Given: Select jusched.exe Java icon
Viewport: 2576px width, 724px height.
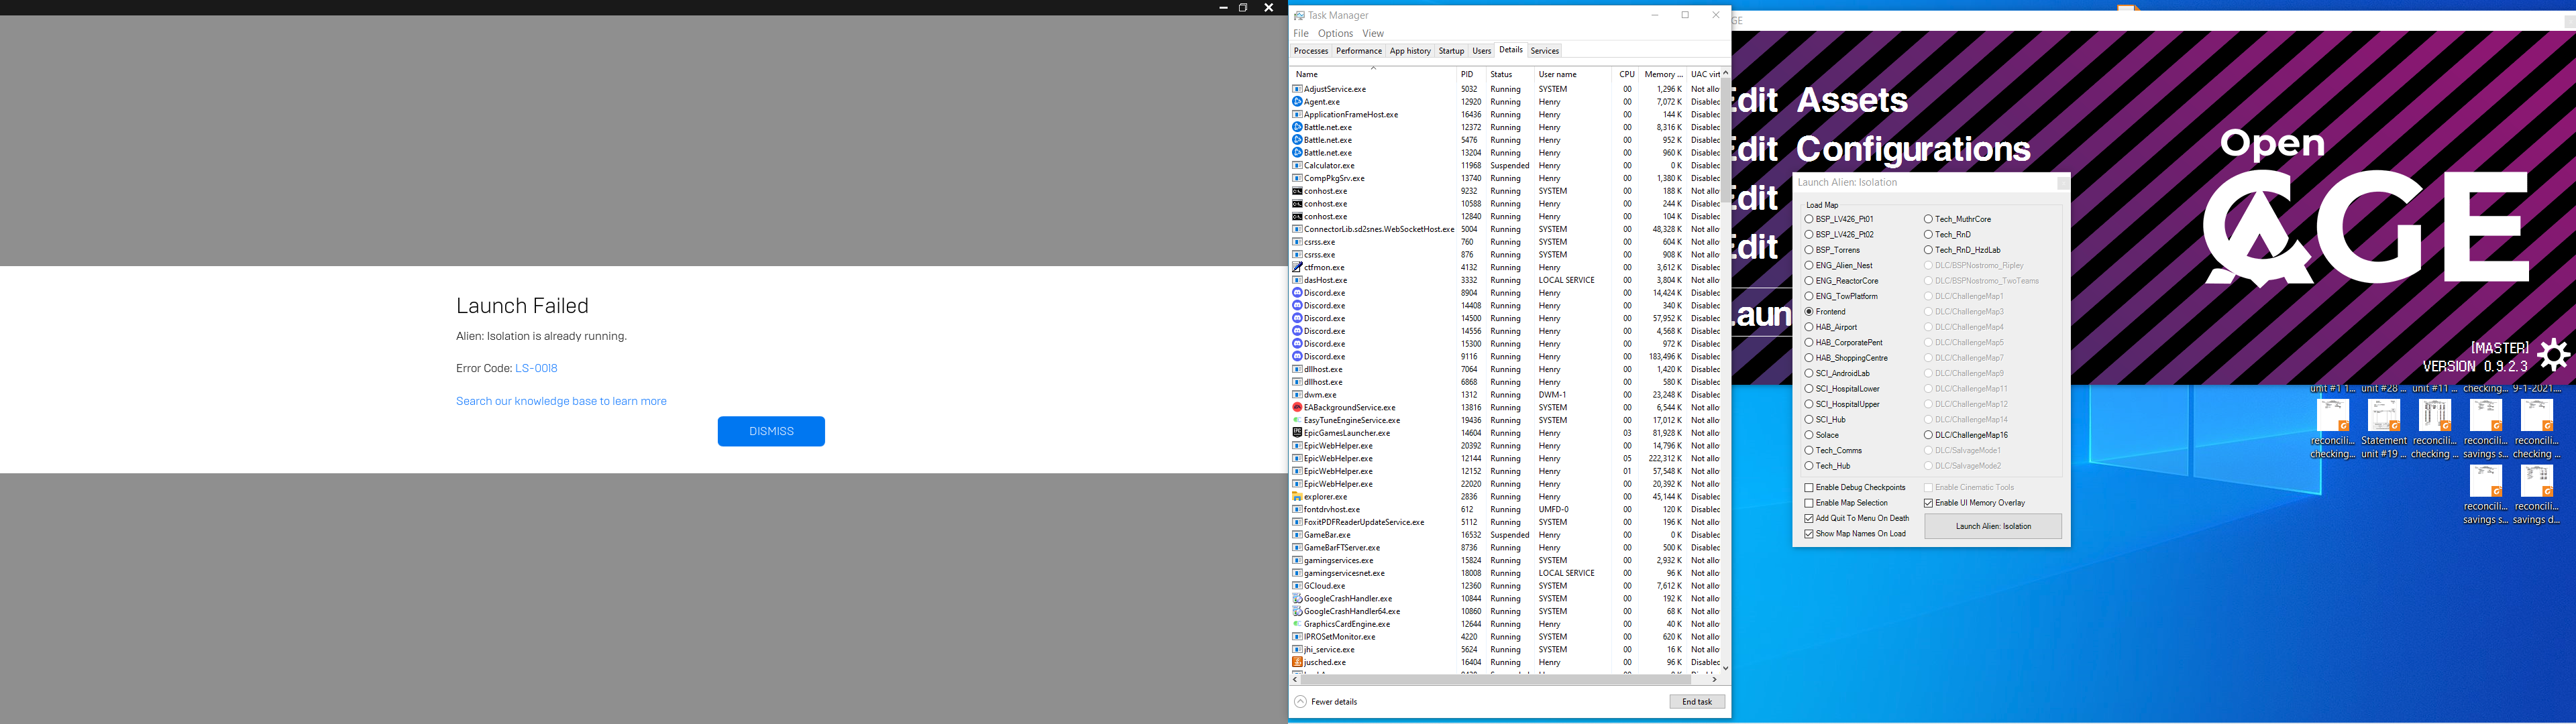Looking at the screenshot, I should click(x=1297, y=662).
